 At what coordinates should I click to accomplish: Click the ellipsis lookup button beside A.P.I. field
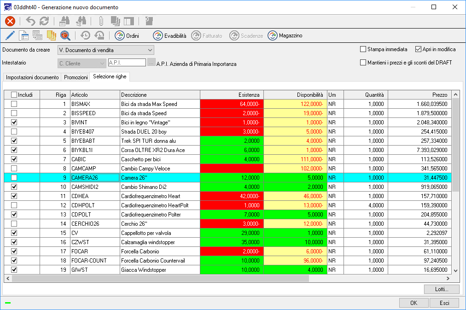(151, 63)
